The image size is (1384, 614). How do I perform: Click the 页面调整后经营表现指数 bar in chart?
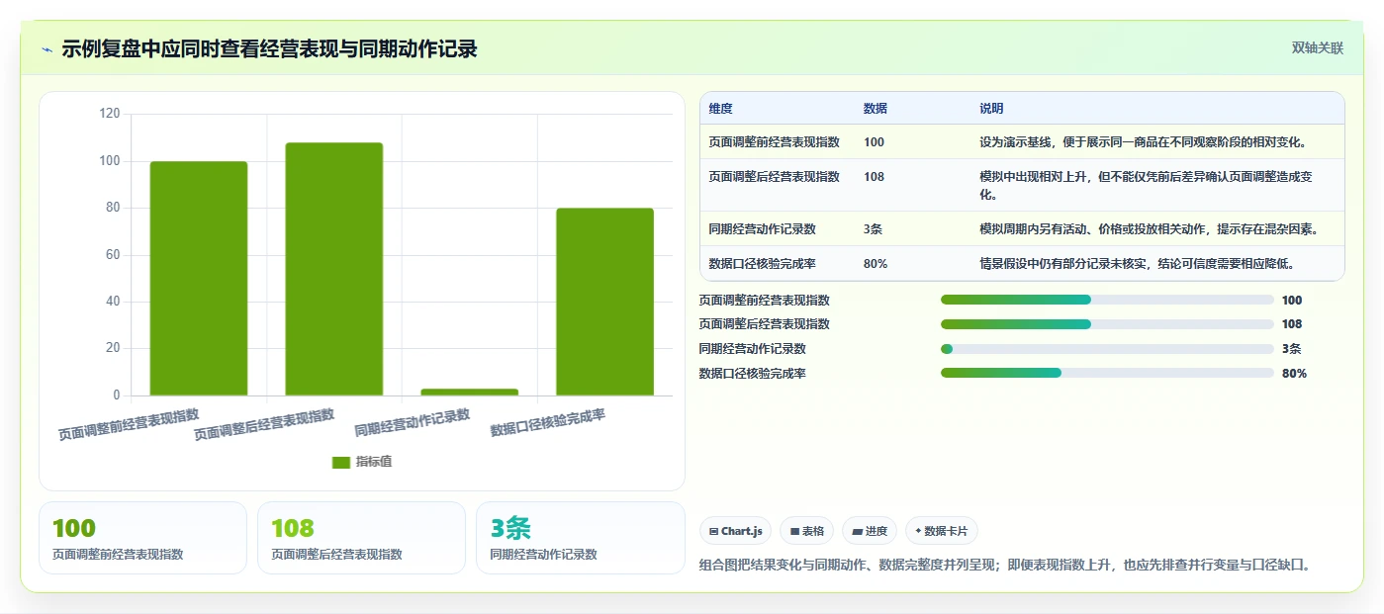[333, 269]
